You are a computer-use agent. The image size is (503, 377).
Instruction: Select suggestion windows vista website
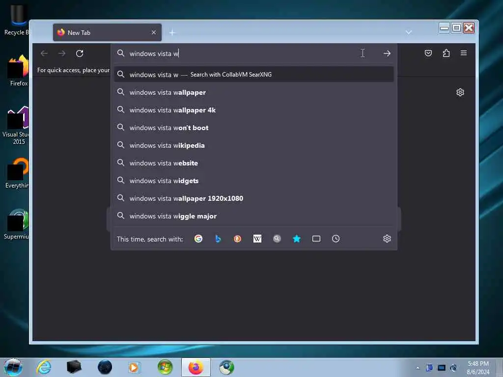tap(254, 163)
